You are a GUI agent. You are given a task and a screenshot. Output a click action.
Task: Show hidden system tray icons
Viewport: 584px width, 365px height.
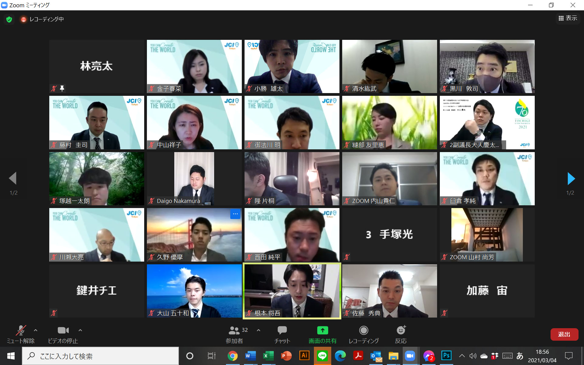(x=462, y=356)
